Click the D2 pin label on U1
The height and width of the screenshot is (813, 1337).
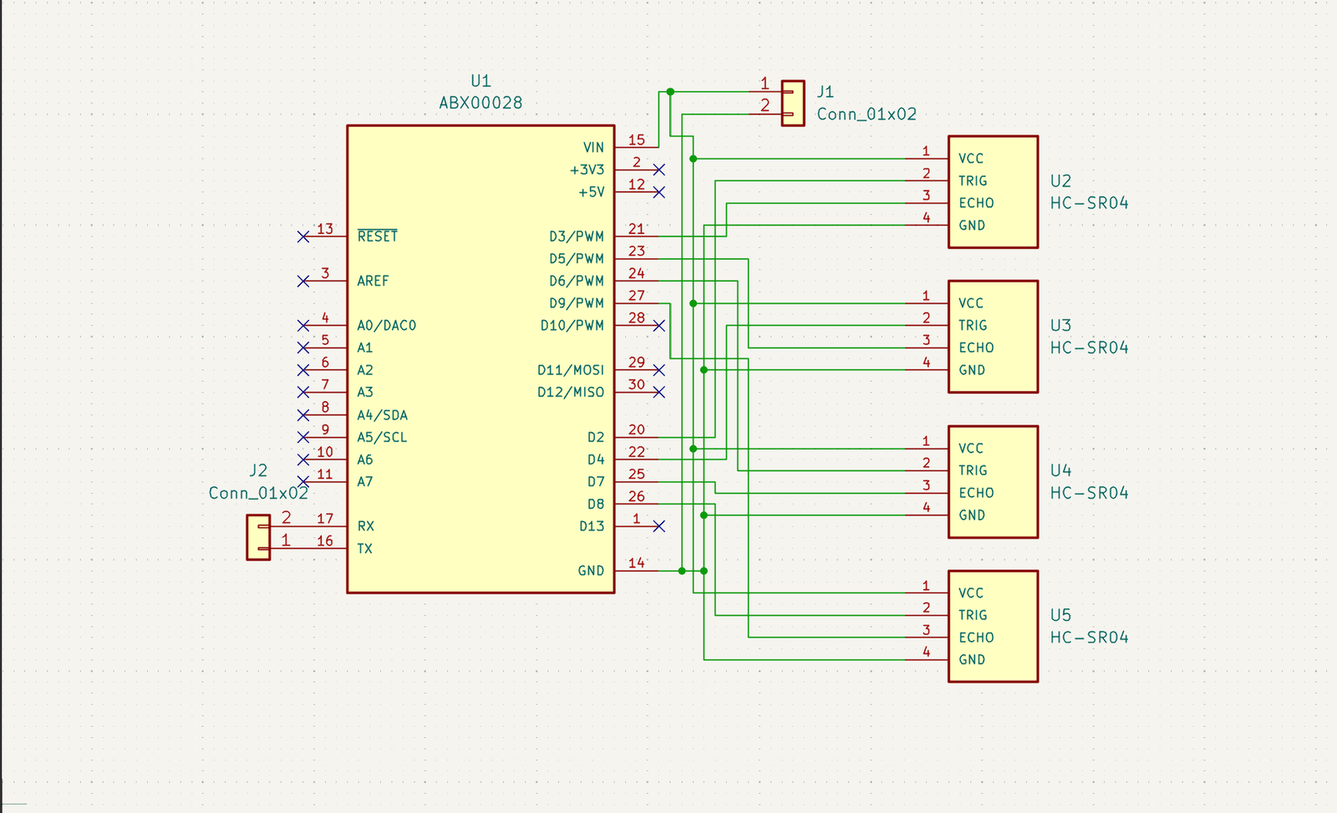coord(596,437)
